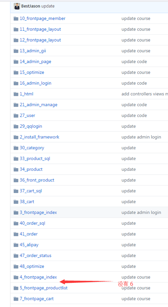Viewport: 168px width, 307px height.
Task: Open the 47_order_status folder
Action: point(36,256)
